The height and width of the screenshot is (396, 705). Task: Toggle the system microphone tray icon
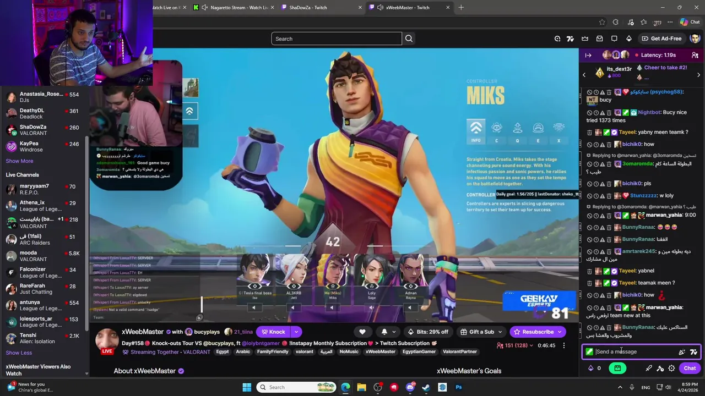(x=632, y=387)
